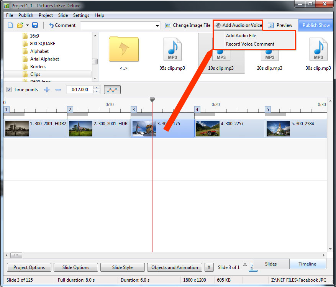This screenshot has width=336, height=287.
Task: Create a new project via blank page icon
Action: (11, 25)
